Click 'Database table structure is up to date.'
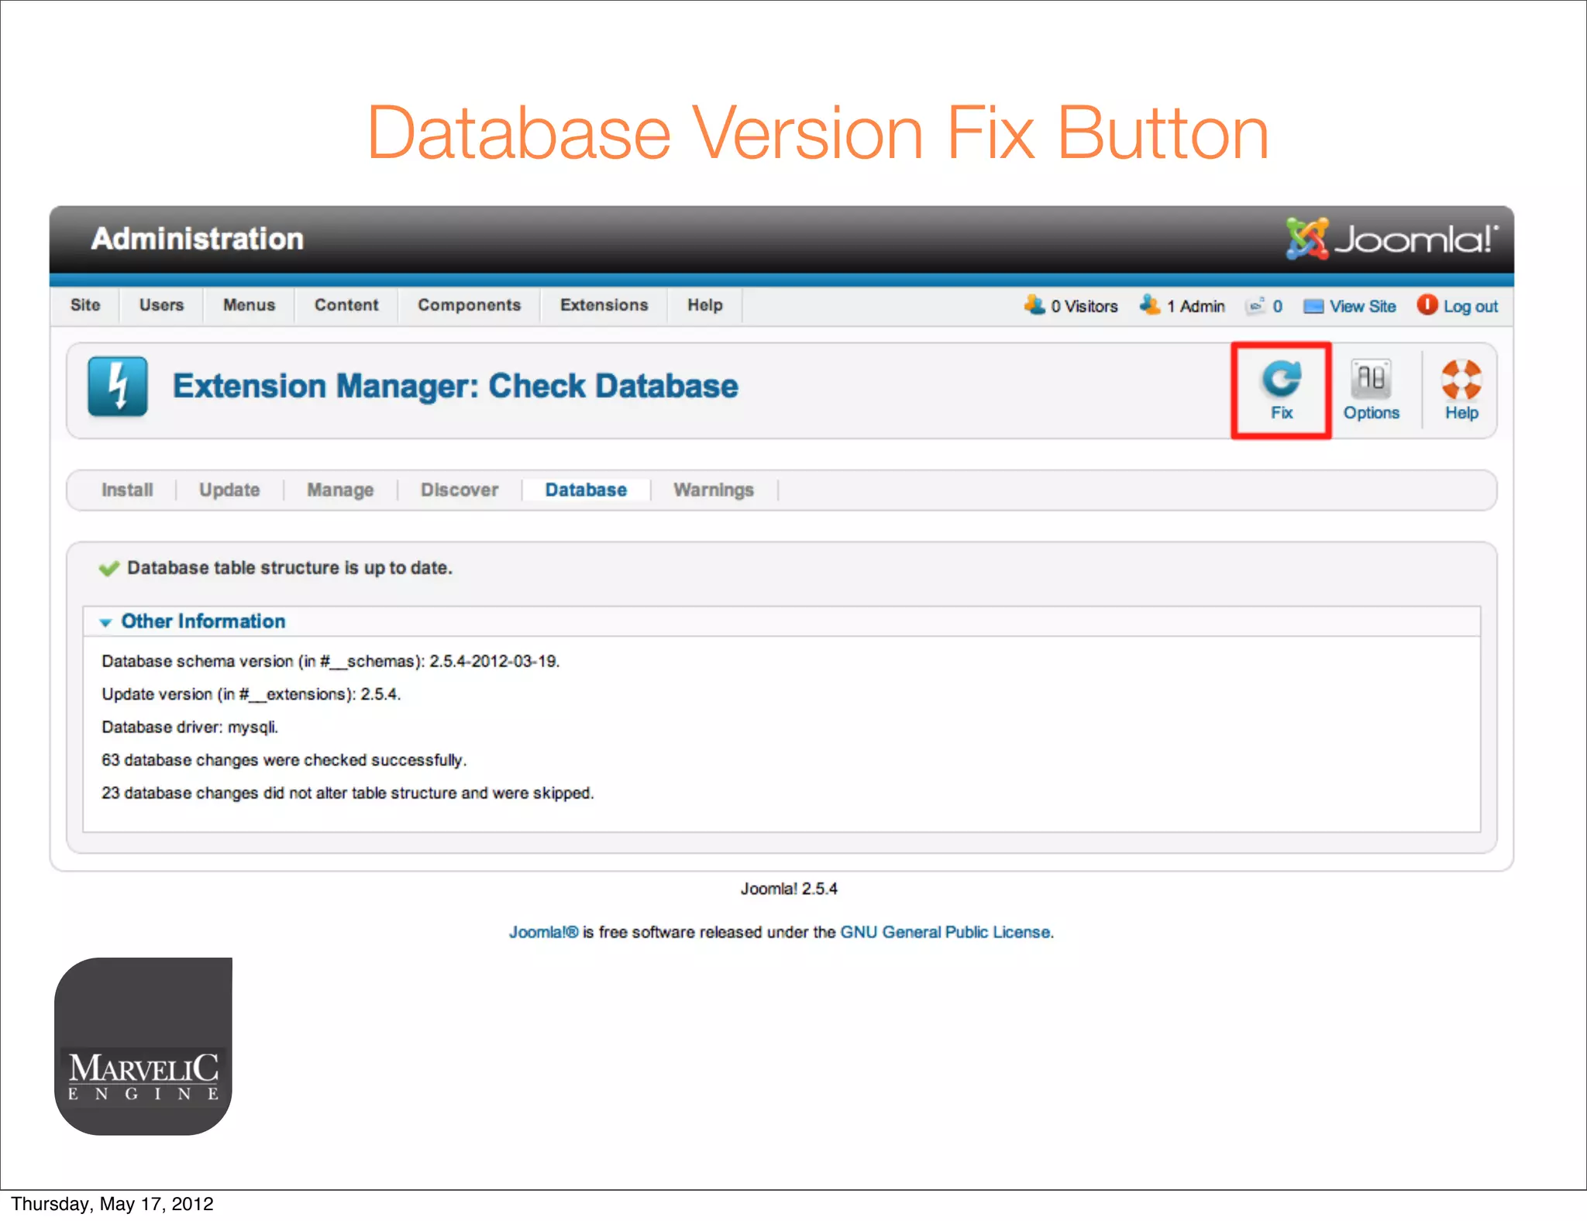The width and height of the screenshot is (1587, 1221). pyautogui.click(x=290, y=568)
